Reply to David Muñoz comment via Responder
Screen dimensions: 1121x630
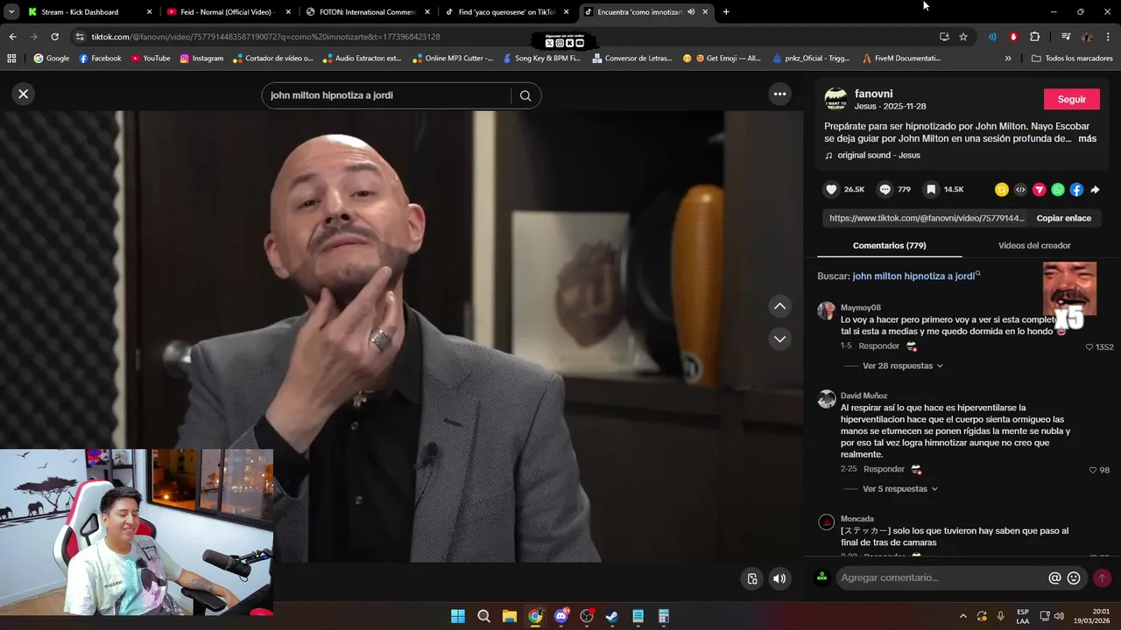(x=884, y=469)
